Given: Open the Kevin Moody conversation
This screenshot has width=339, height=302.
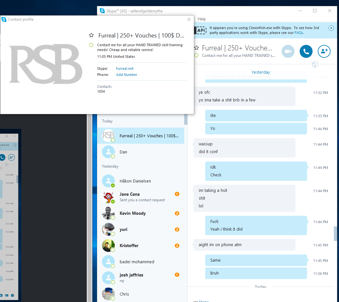Looking at the screenshot, I should point(141,213).
